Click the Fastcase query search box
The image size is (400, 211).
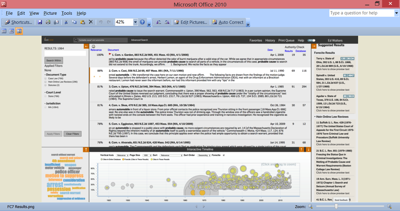101,40
